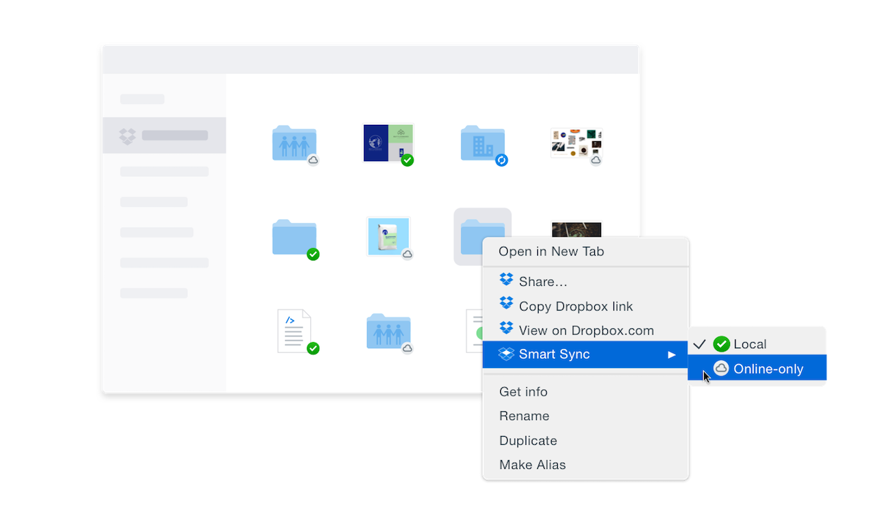Open the blue and green brochure thumbnail

pos(388,143)
